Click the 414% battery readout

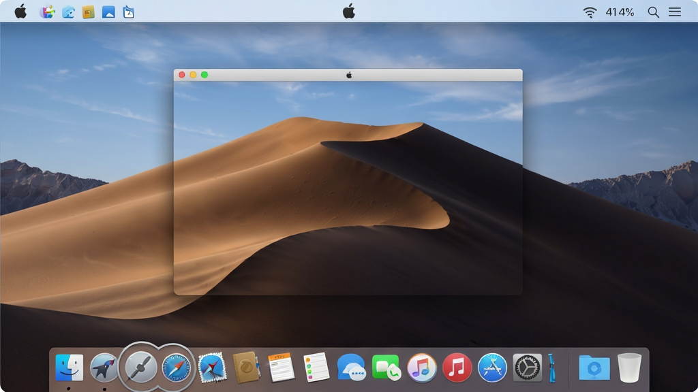[x=620, y=12]
